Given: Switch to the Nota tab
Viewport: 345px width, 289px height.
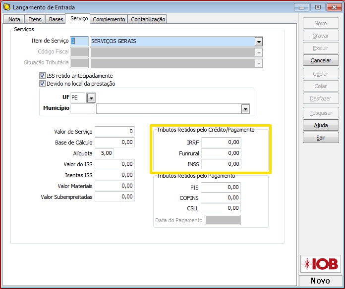Looking at the screenshot, I should (14, 19).
